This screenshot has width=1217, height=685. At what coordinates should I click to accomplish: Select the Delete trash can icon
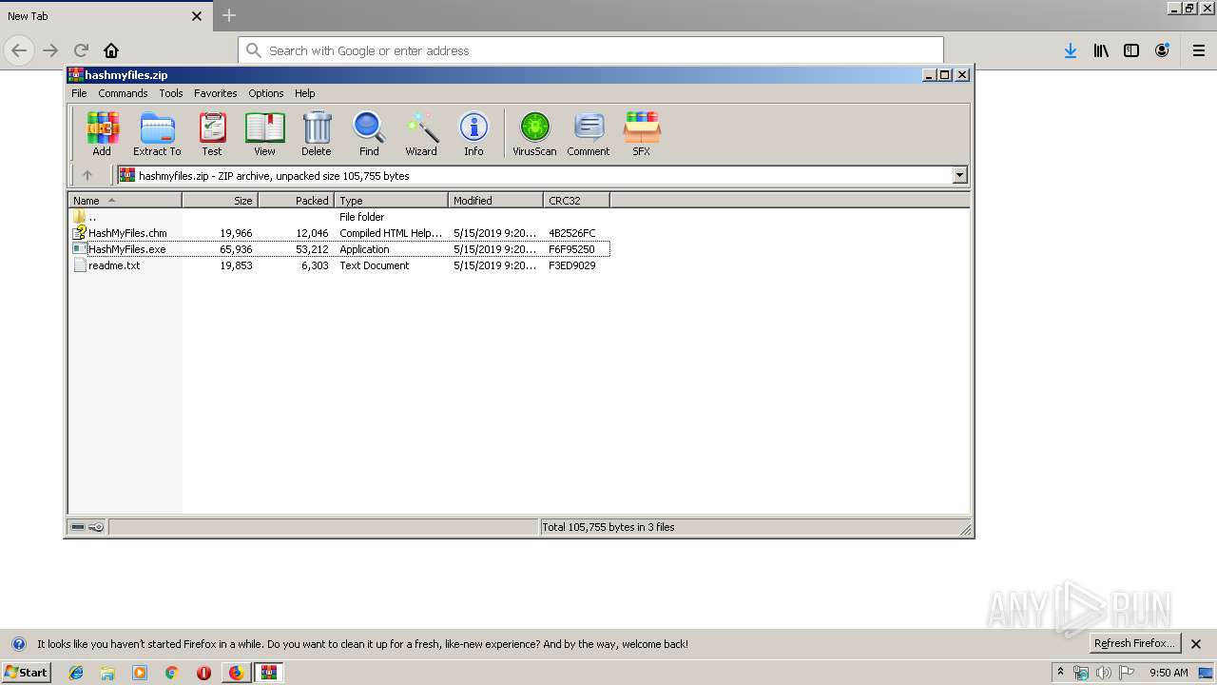coord(317,133)
